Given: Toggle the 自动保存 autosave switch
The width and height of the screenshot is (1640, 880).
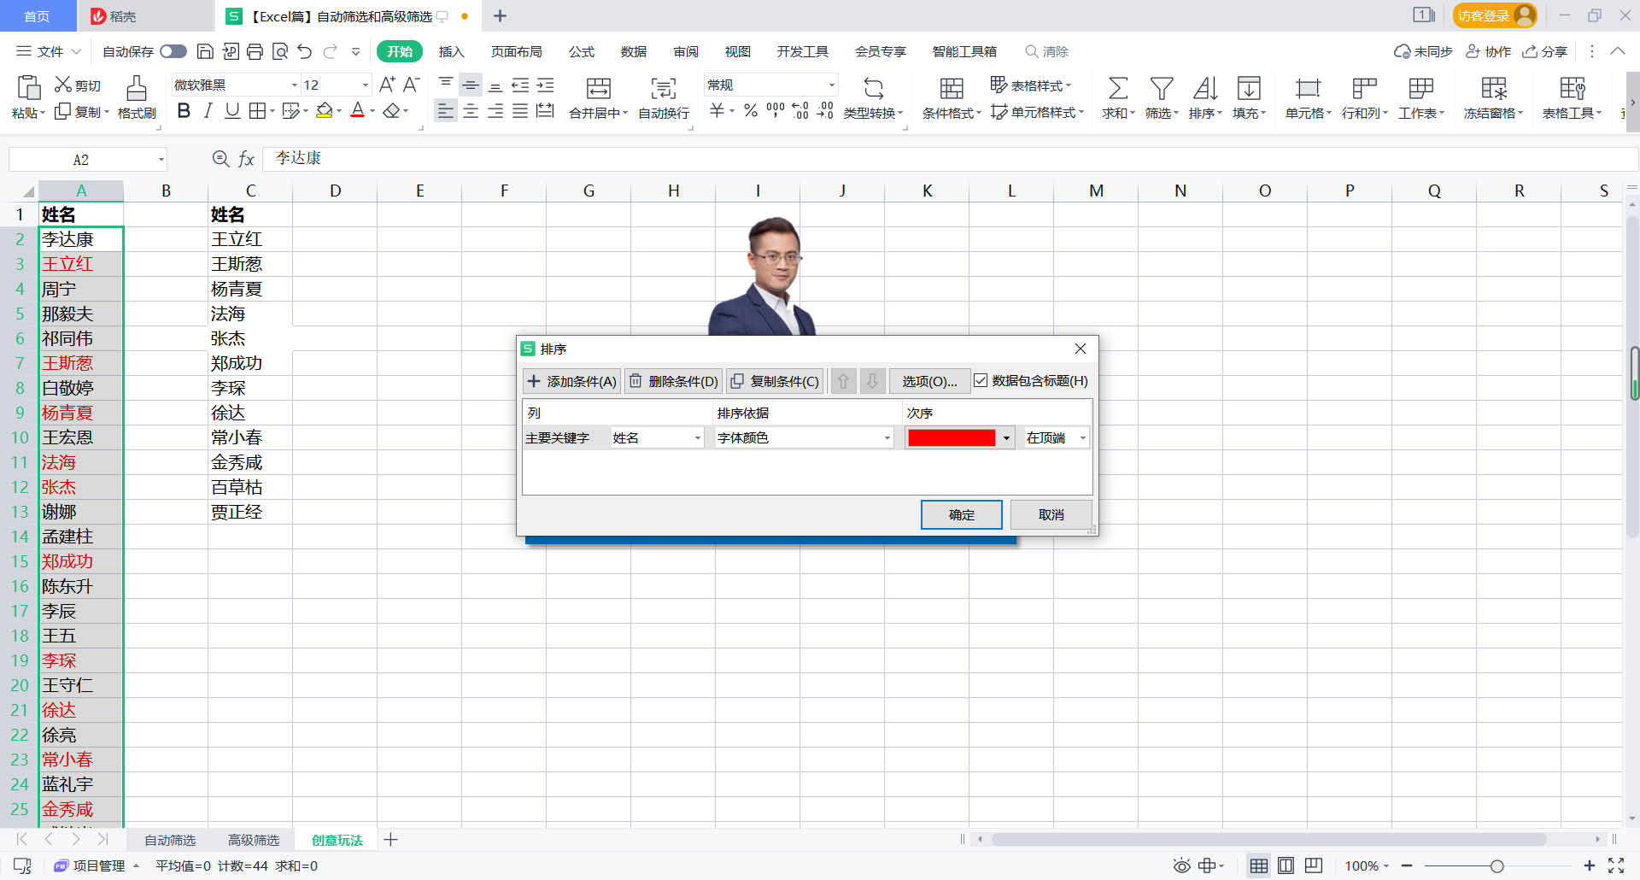Looking at the screenshot, I should coord(173,51).
